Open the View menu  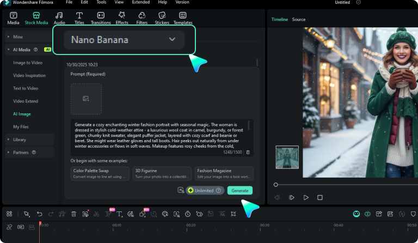(x=119, y=2)
